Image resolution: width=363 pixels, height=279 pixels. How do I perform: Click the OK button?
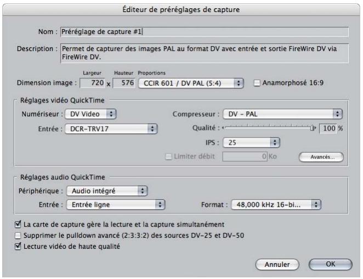point(330,264)
